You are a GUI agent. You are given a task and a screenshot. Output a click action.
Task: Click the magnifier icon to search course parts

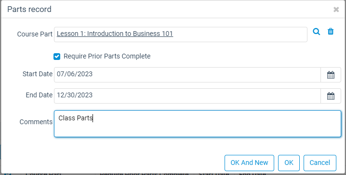[317, 32]
